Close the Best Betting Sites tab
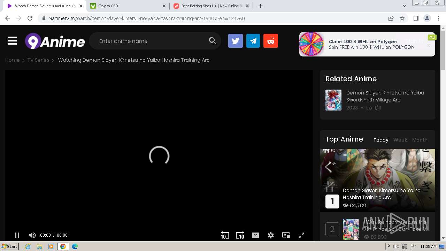This screenshot has height=251, width=446. 248,6
